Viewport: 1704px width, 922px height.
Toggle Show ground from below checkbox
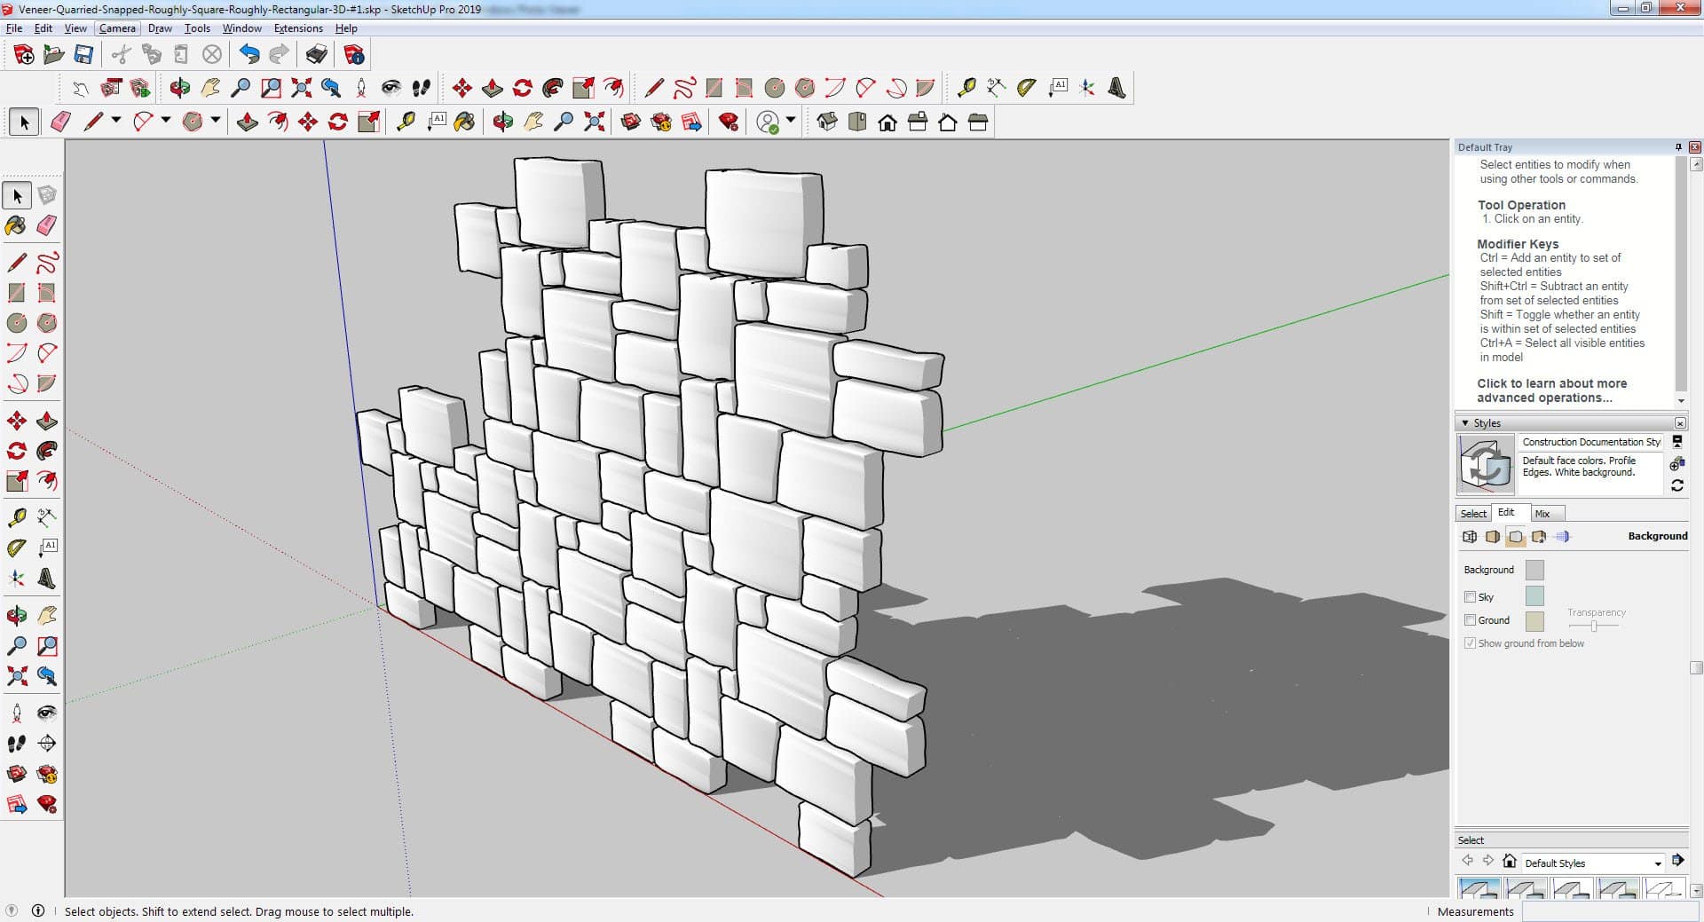coord(1470,643)
